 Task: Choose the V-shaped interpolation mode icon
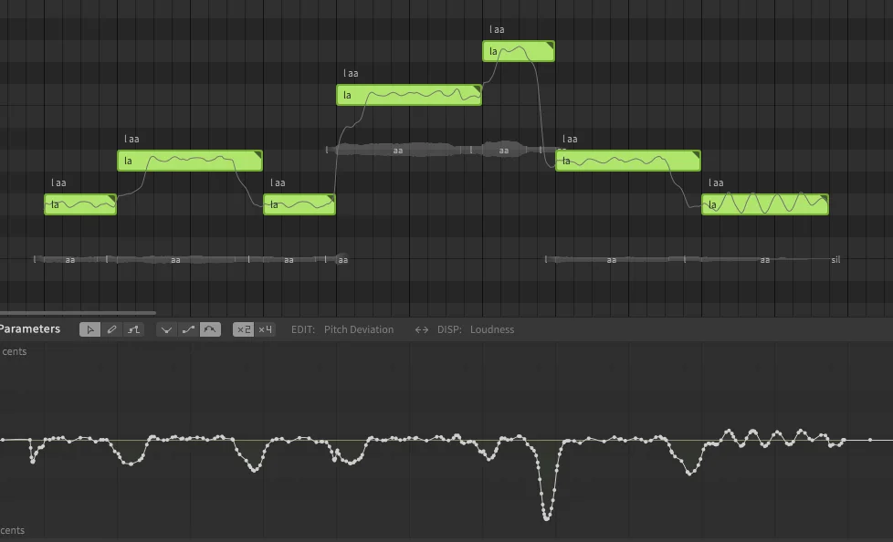(166, 329)
